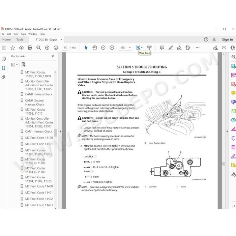Open the File menu
236x236 pixels.
(2, 34)
